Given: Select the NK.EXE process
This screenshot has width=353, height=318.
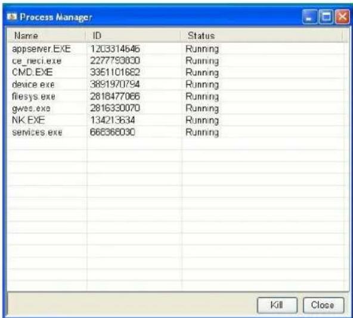Looking at the screenshot, I should point(29,120).
